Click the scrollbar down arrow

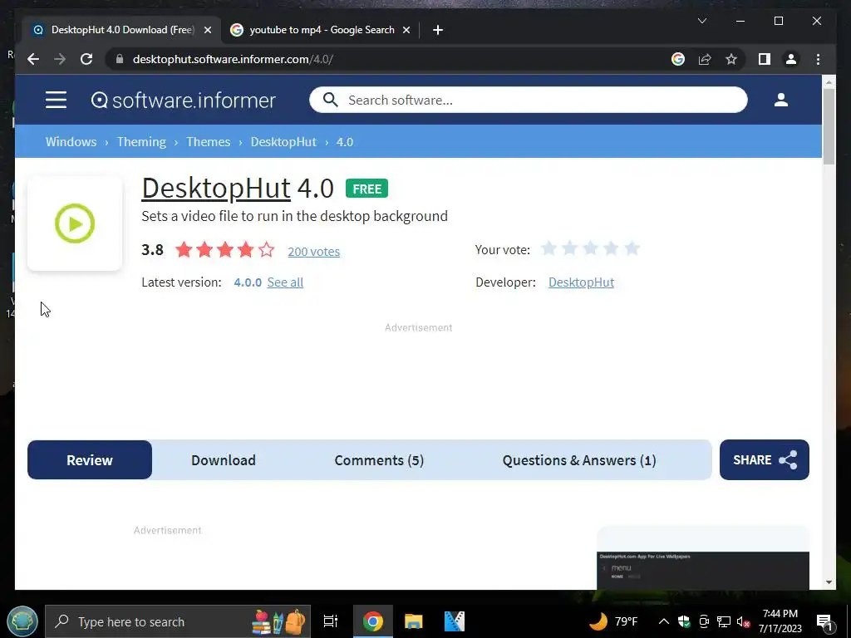[x=829, y=582]
